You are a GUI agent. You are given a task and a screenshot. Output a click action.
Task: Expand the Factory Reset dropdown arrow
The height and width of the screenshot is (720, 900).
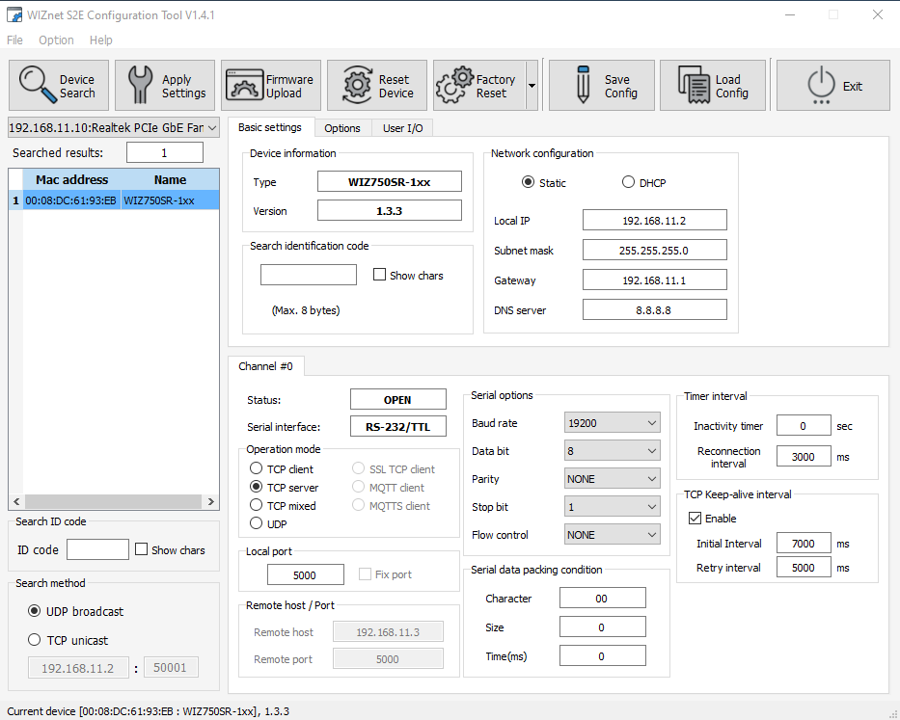click(532, 86)
